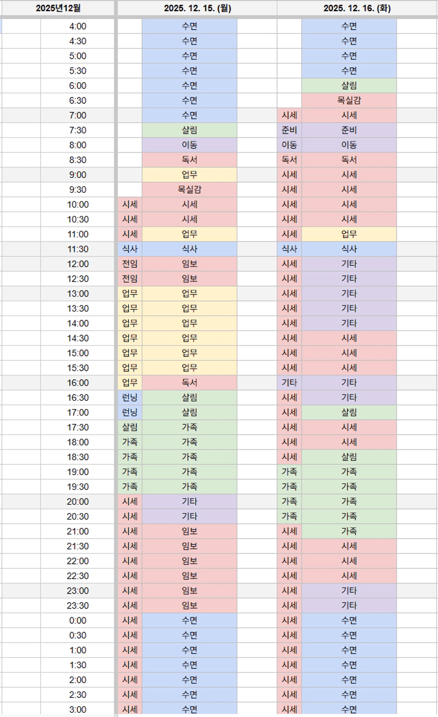Click Tuesday's yellow 업무 cell at 11:00
This screenshot has width=438, height=717.
(x=349, y=234)
